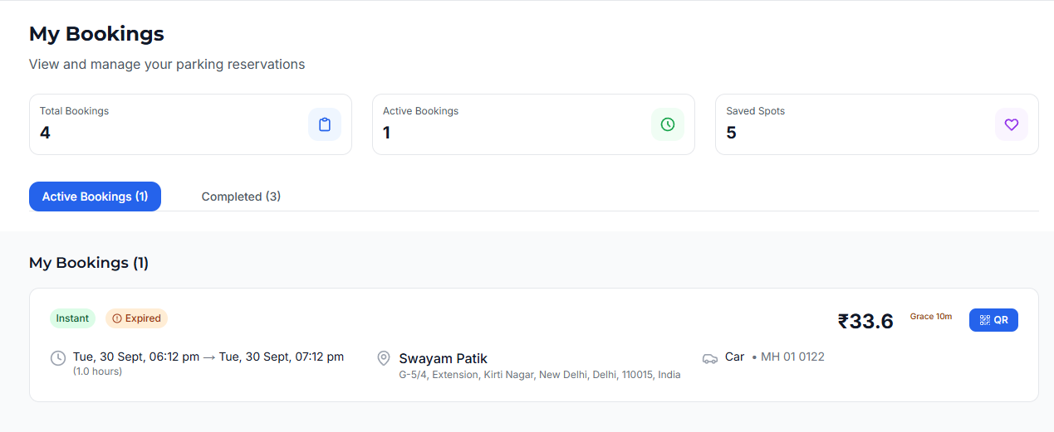
Task: Click the green clock icon in Active Bookings card
Action: tap(668, 124)
